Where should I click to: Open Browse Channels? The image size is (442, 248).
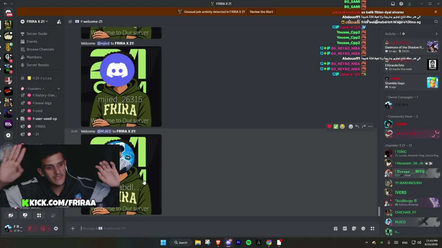40,49
